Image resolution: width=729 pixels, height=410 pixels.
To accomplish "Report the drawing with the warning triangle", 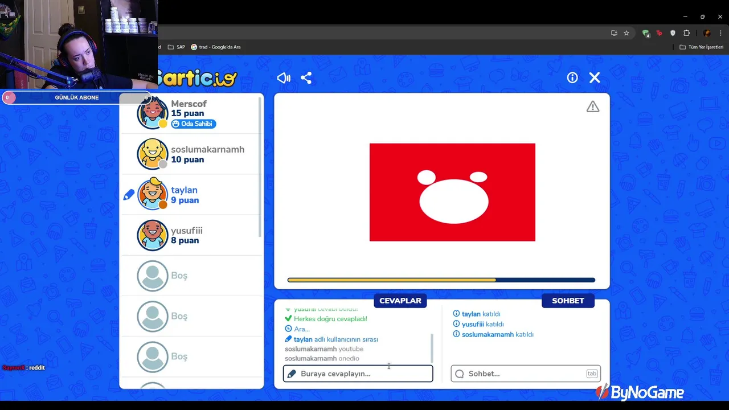I will click(x=593, y=107).
